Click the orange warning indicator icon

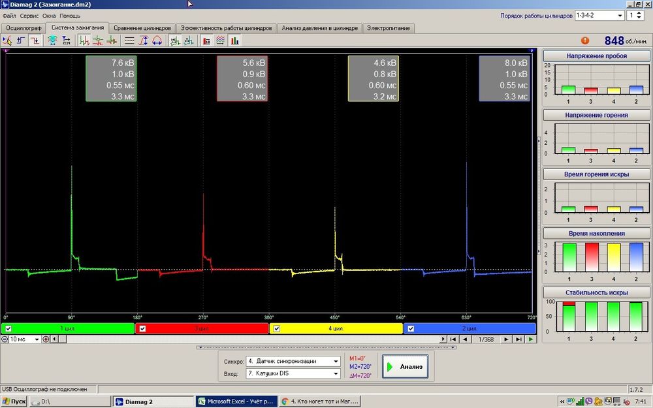tap(584, 40)
